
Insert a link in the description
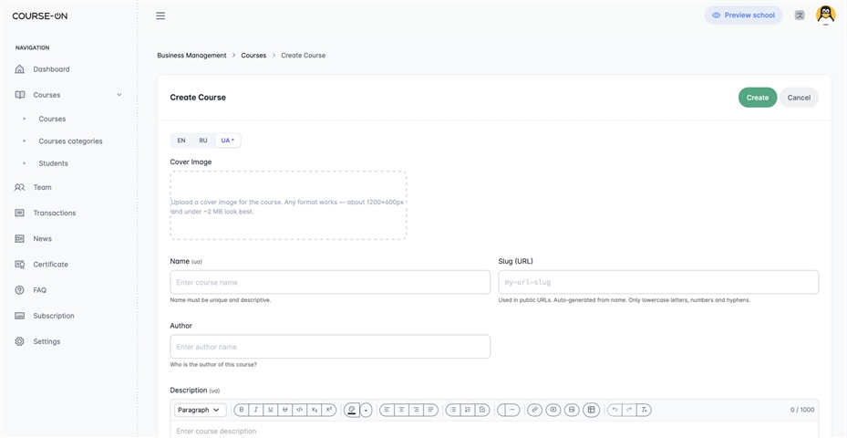pos(535,410)
